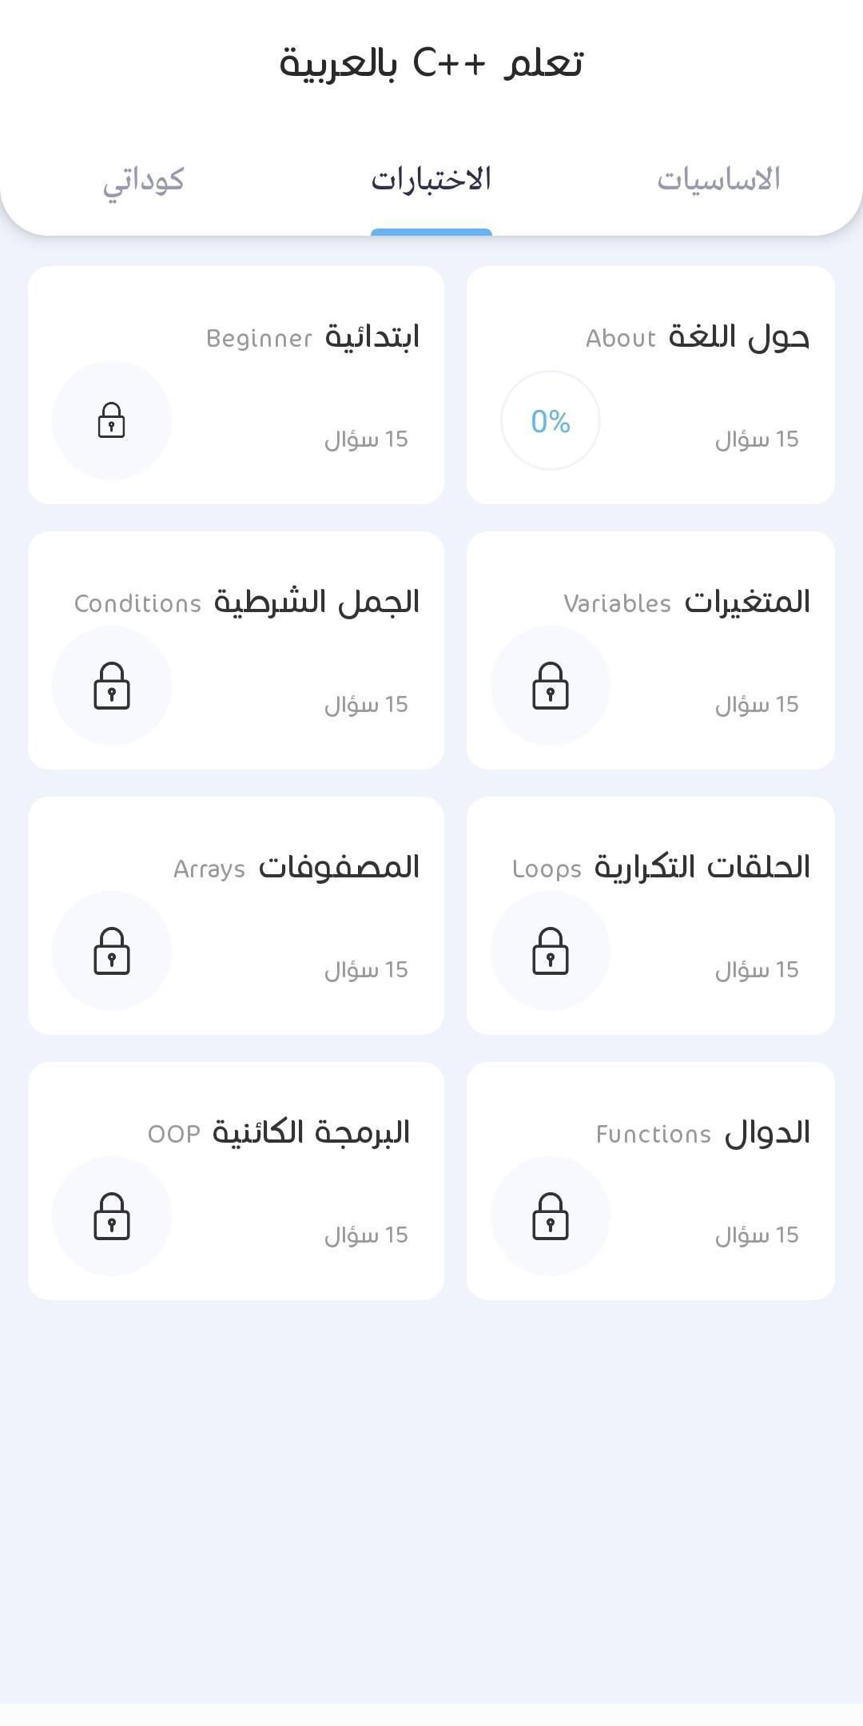Tap the lock icon on the Conditions quiz
The height and width of the screenshot is (1726, 863).
click(112, 686)
